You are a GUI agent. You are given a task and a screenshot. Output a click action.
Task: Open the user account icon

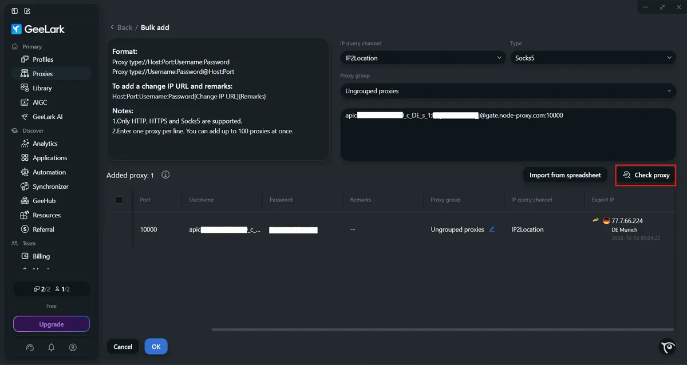pyautogui.click(x=73, y=347)
